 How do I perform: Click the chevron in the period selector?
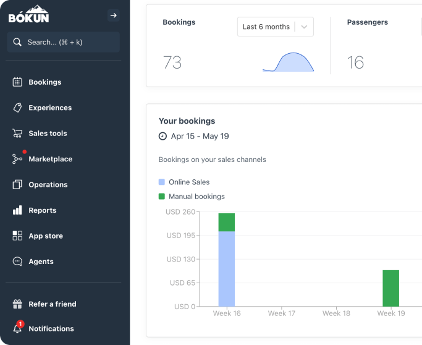[x=304, y=27]
